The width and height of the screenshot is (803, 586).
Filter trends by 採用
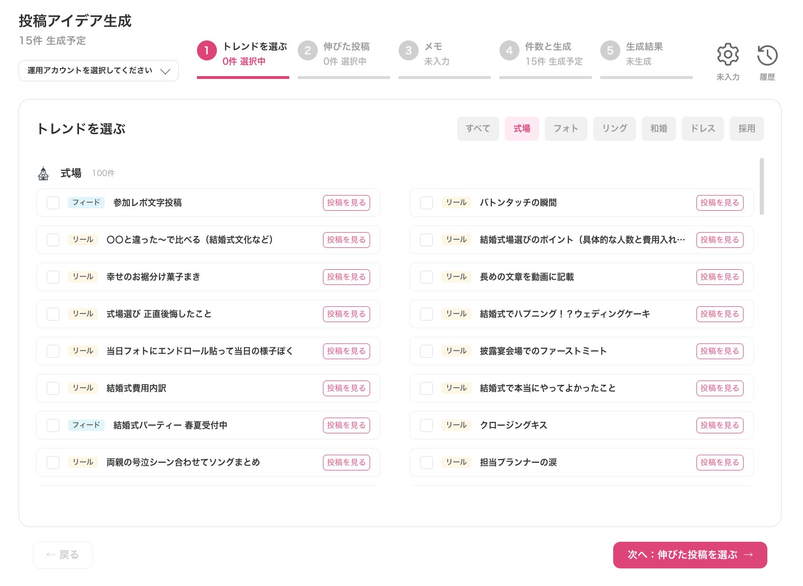(x=747, y=128)
